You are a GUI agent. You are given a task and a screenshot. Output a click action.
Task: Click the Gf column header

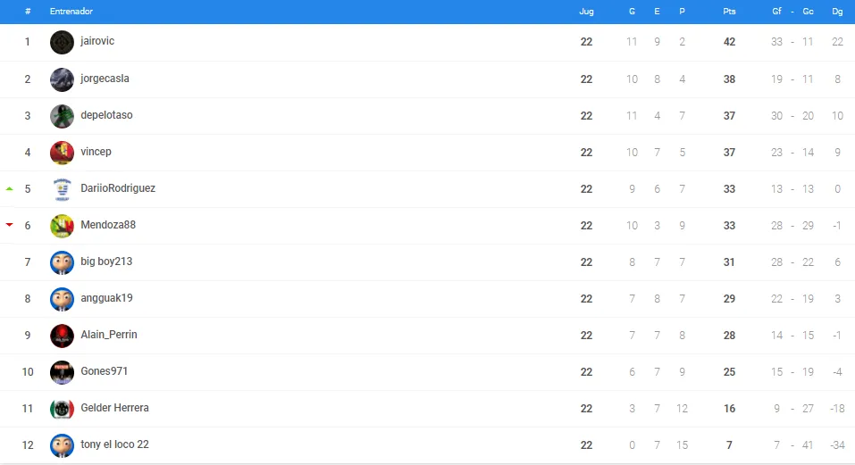[x=777, y=12]
